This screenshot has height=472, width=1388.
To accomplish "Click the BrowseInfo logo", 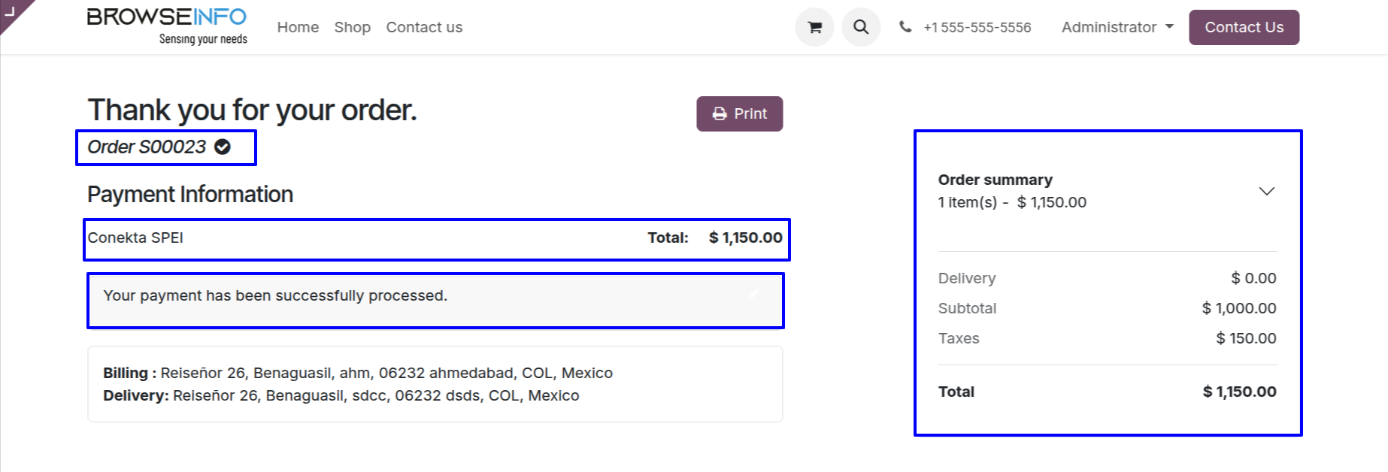I will [167, 26].
